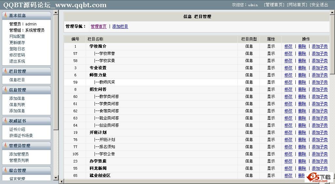Click sidebar scrollbar up arrow
This screenshot has width=335, height=184.
[x=56, y=12]
